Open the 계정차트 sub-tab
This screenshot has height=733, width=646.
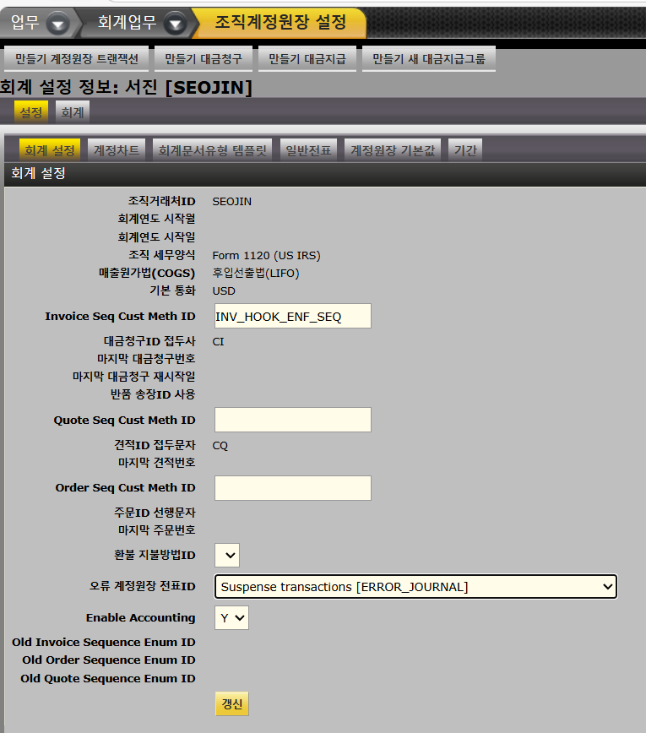pyautogui.click(x=117, y=150)
